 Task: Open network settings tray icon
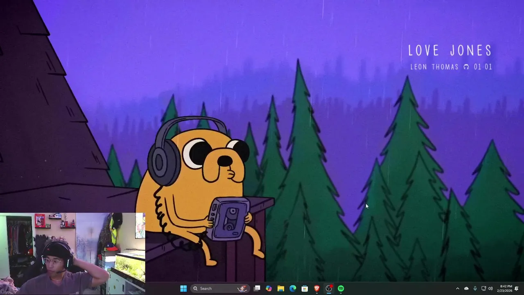pos(483,288)
